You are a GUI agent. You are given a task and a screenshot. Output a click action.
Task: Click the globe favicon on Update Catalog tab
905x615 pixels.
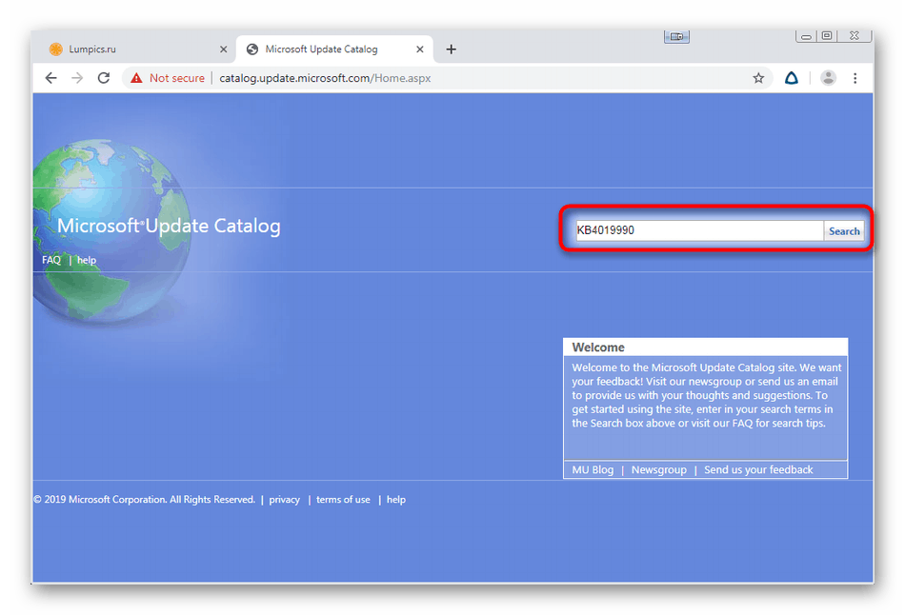coord(252,50)
